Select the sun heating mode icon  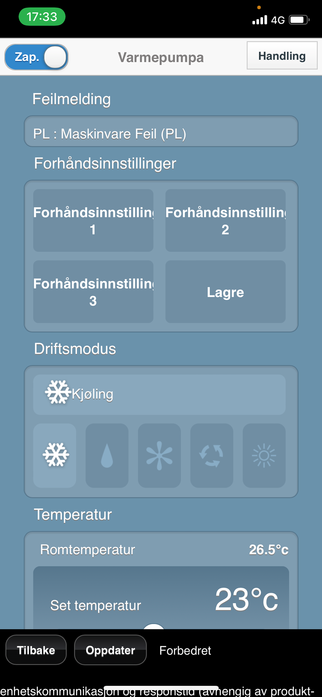pos(264,455)
